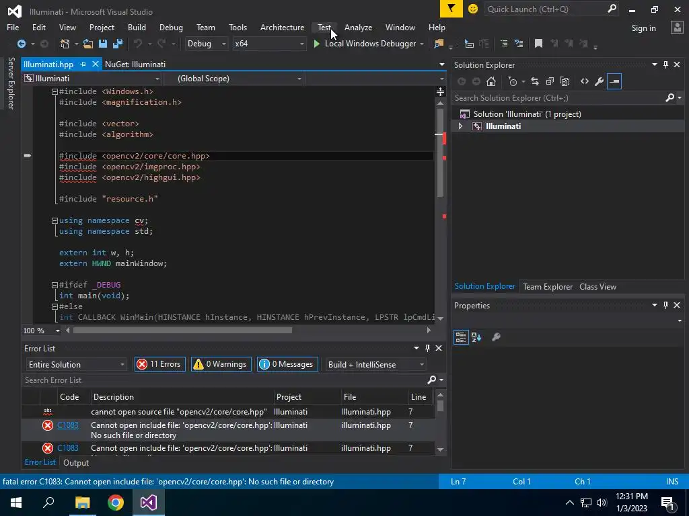
Task: Open the Debug configuration dropdown
Action: click(207, 44)
